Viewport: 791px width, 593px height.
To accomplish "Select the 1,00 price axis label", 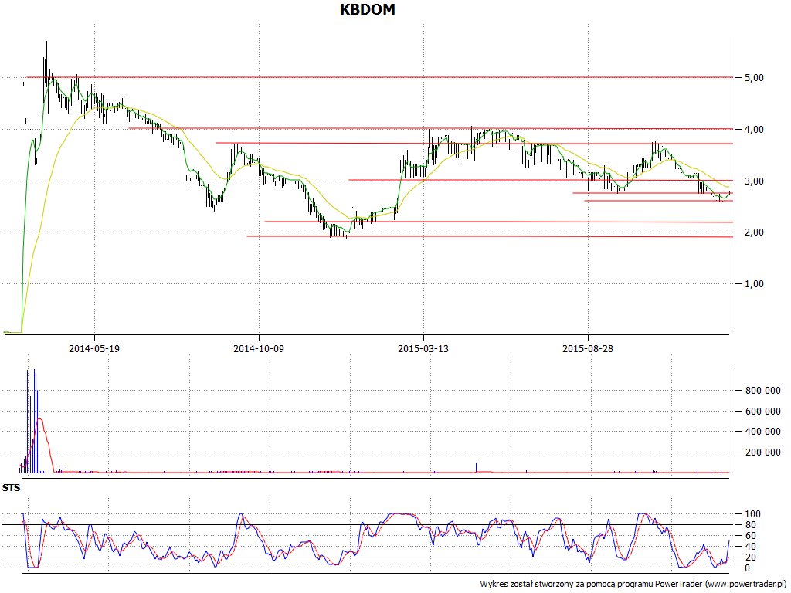I will pos(754,284).
